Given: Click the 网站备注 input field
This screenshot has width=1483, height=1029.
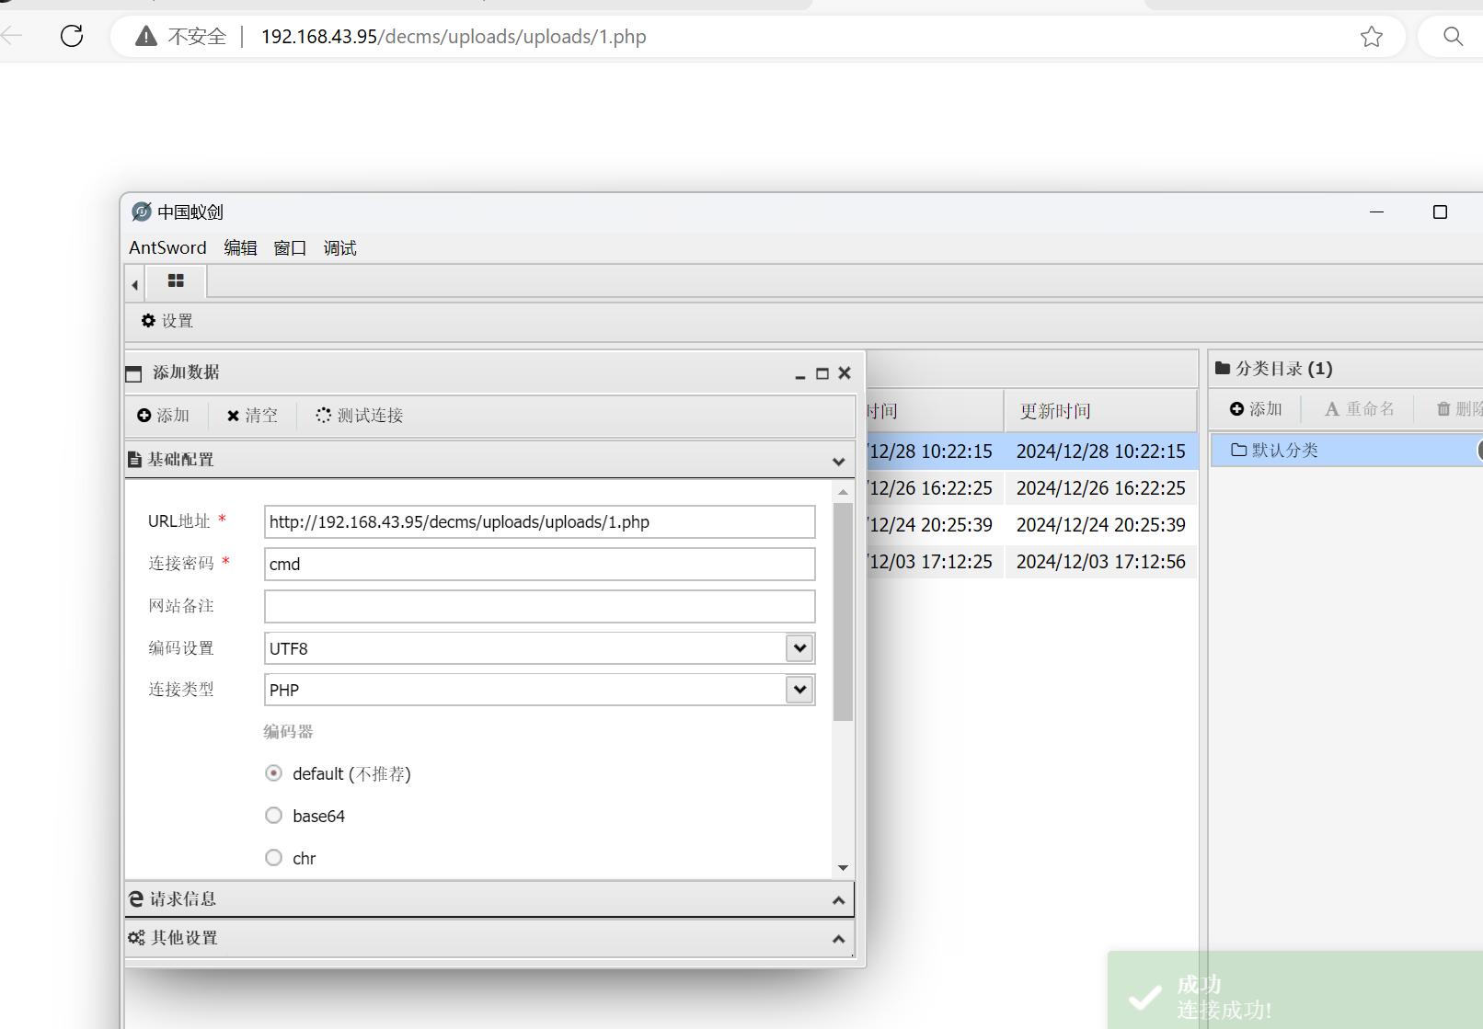Looking at the screenshot, I should coord(539,606).
